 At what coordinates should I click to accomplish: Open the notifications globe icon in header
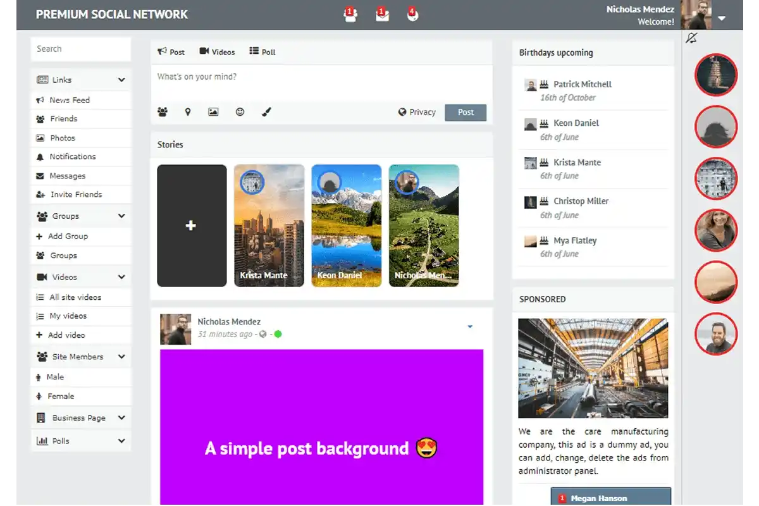click(x=412, y=15)
